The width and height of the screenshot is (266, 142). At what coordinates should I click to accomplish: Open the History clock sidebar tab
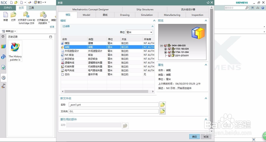pos(3,78)
